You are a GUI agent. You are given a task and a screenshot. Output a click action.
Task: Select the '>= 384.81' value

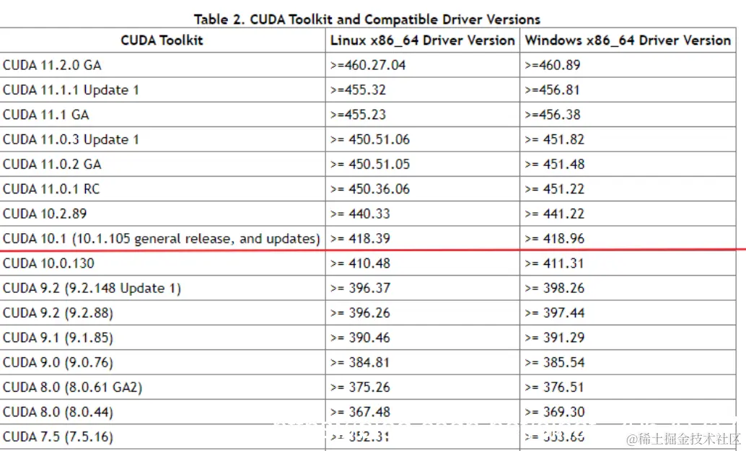(x=360, y=362)
